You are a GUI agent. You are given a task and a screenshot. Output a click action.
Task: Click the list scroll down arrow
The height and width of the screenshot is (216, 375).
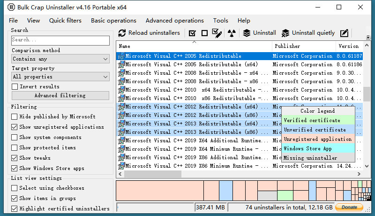coord(367,166)
